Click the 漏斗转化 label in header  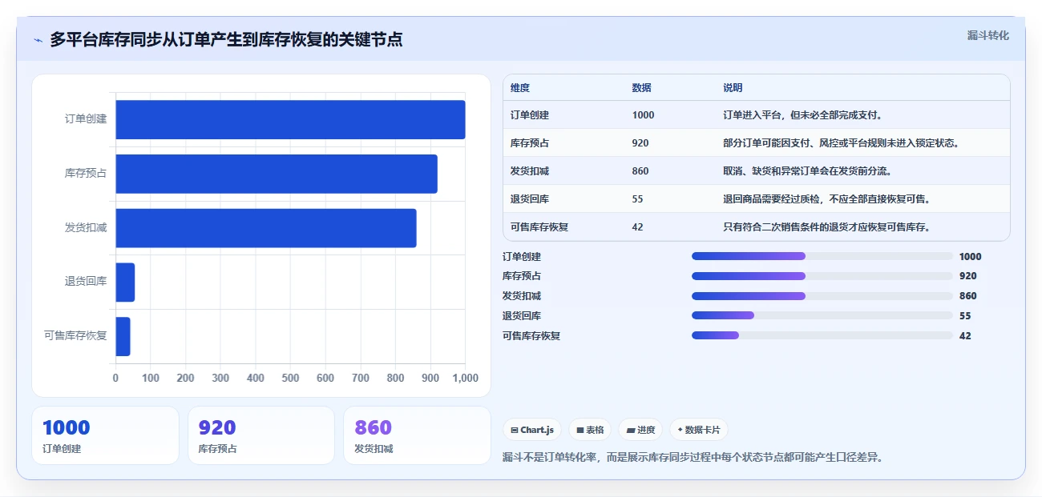click(987, 35)
